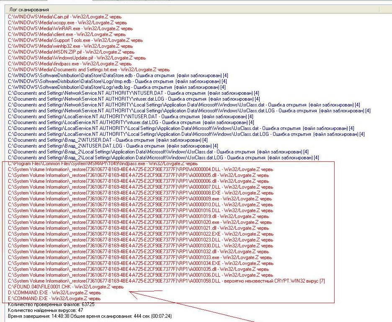Select the Влад_2\NTUSER.DAT.LOG error row
The height and width of the screenshot is (322, 392).
click(x=113, y=146)
